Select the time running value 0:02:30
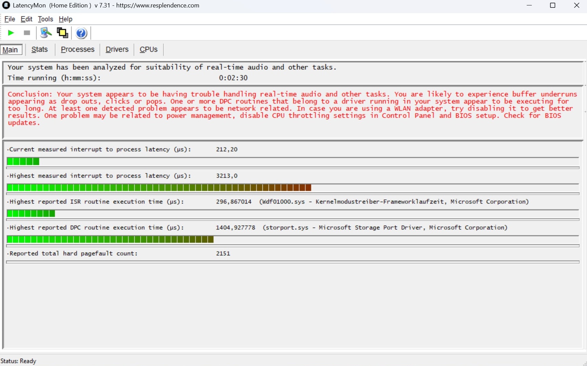587x366 pixels. coord(233,78)
